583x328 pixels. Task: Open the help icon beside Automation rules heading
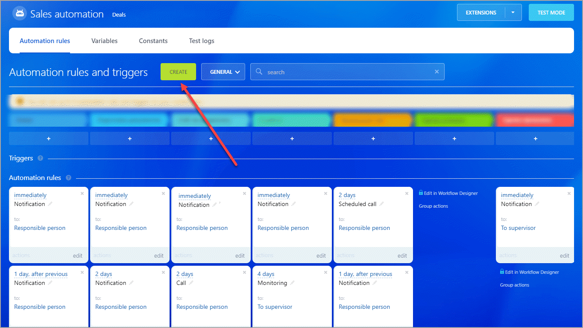tap(68, 178)
